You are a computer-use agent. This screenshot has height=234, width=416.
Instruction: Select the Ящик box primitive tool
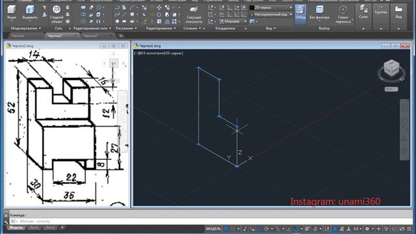click(x=12, y=13)
